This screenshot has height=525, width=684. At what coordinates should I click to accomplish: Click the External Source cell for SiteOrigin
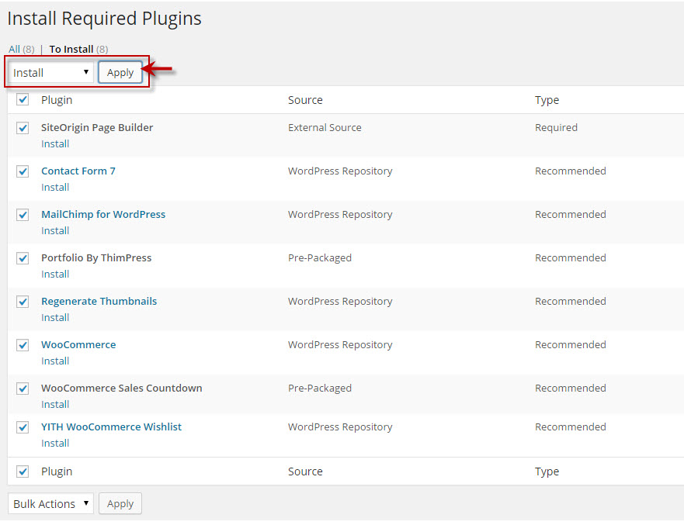point(325,128)
